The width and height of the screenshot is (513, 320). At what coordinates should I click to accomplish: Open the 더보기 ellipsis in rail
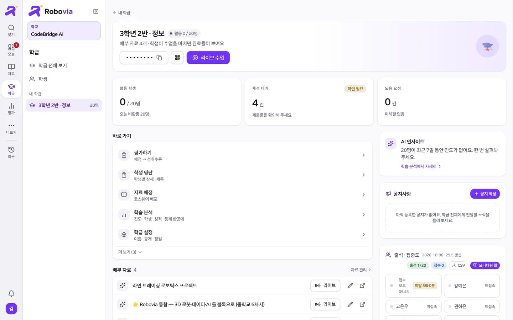[x=11, y=128]
